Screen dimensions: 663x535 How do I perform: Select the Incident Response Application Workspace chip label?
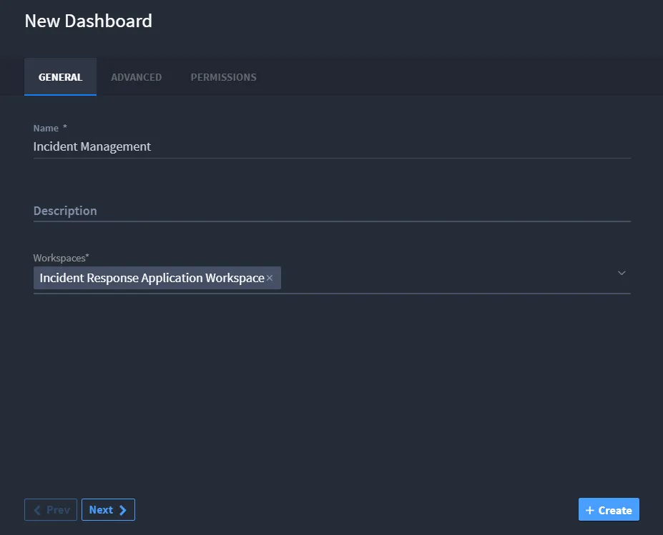tap(152, 278)
